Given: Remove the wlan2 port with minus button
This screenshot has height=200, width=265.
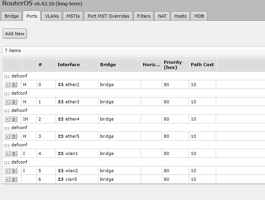Looking at the screenshot, I should coord(7,171).
